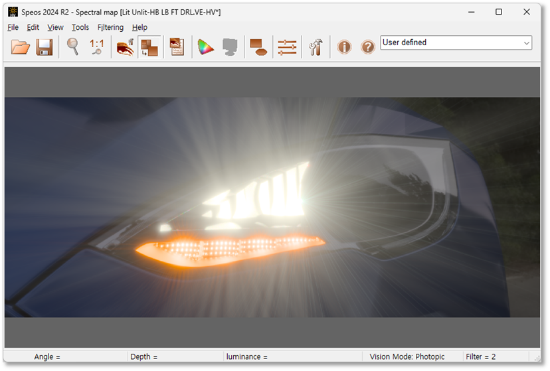Click the orange turn signal LED strip
The height and width of the screenshot is (371, 550).
click(x=230, y=249)
